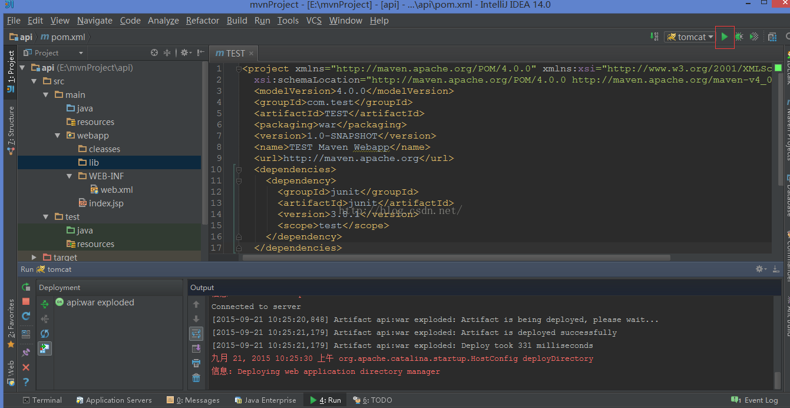Open the Application Servers tool window

tap(113, 400)
